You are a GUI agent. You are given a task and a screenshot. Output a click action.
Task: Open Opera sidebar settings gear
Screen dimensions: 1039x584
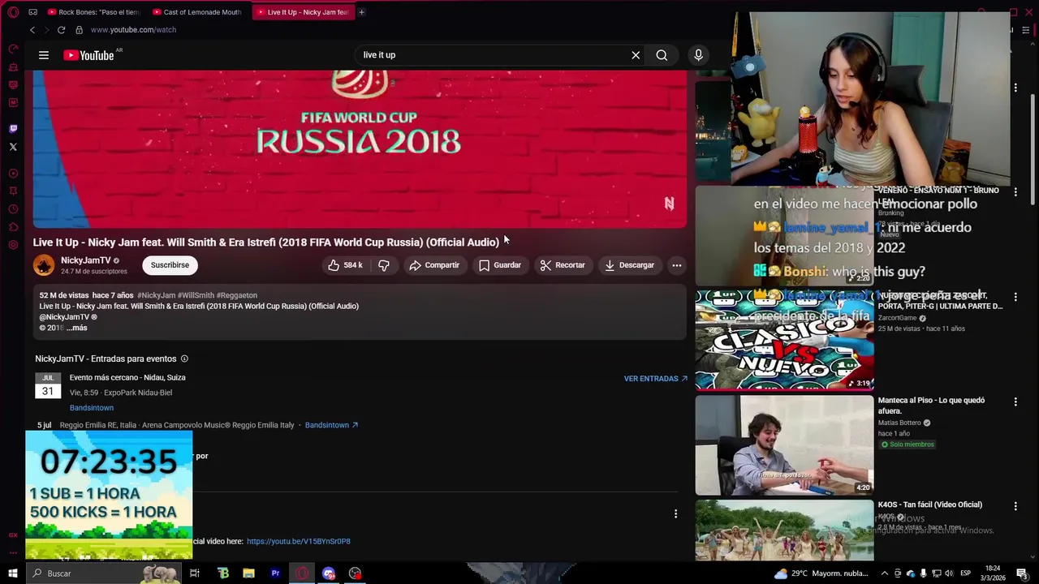(x=13, y=245)
